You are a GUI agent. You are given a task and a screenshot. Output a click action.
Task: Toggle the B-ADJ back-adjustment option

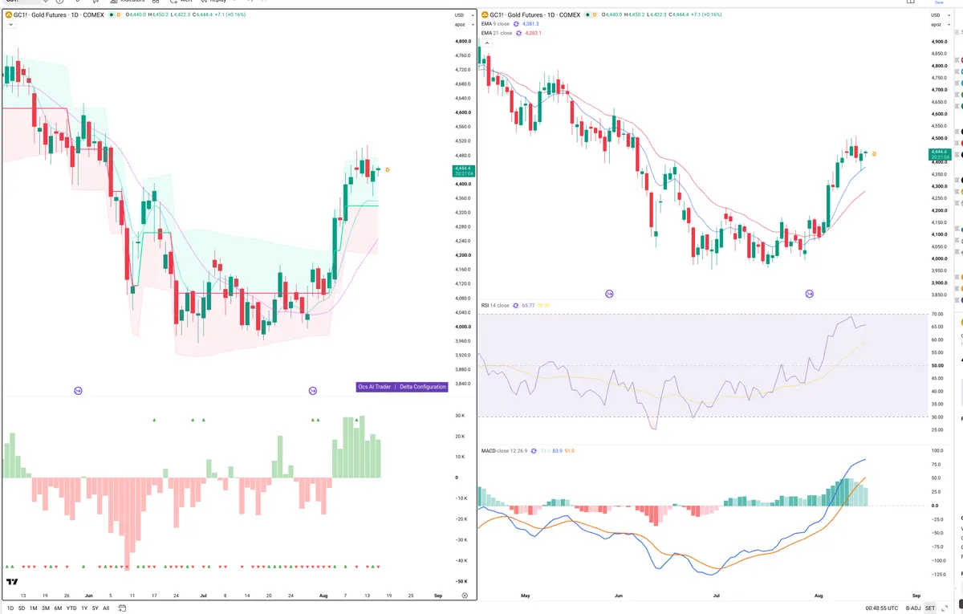pyautogui.click(x=912, y=608)
